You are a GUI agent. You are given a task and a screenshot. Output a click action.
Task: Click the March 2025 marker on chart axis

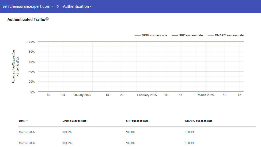coord(206,95)
